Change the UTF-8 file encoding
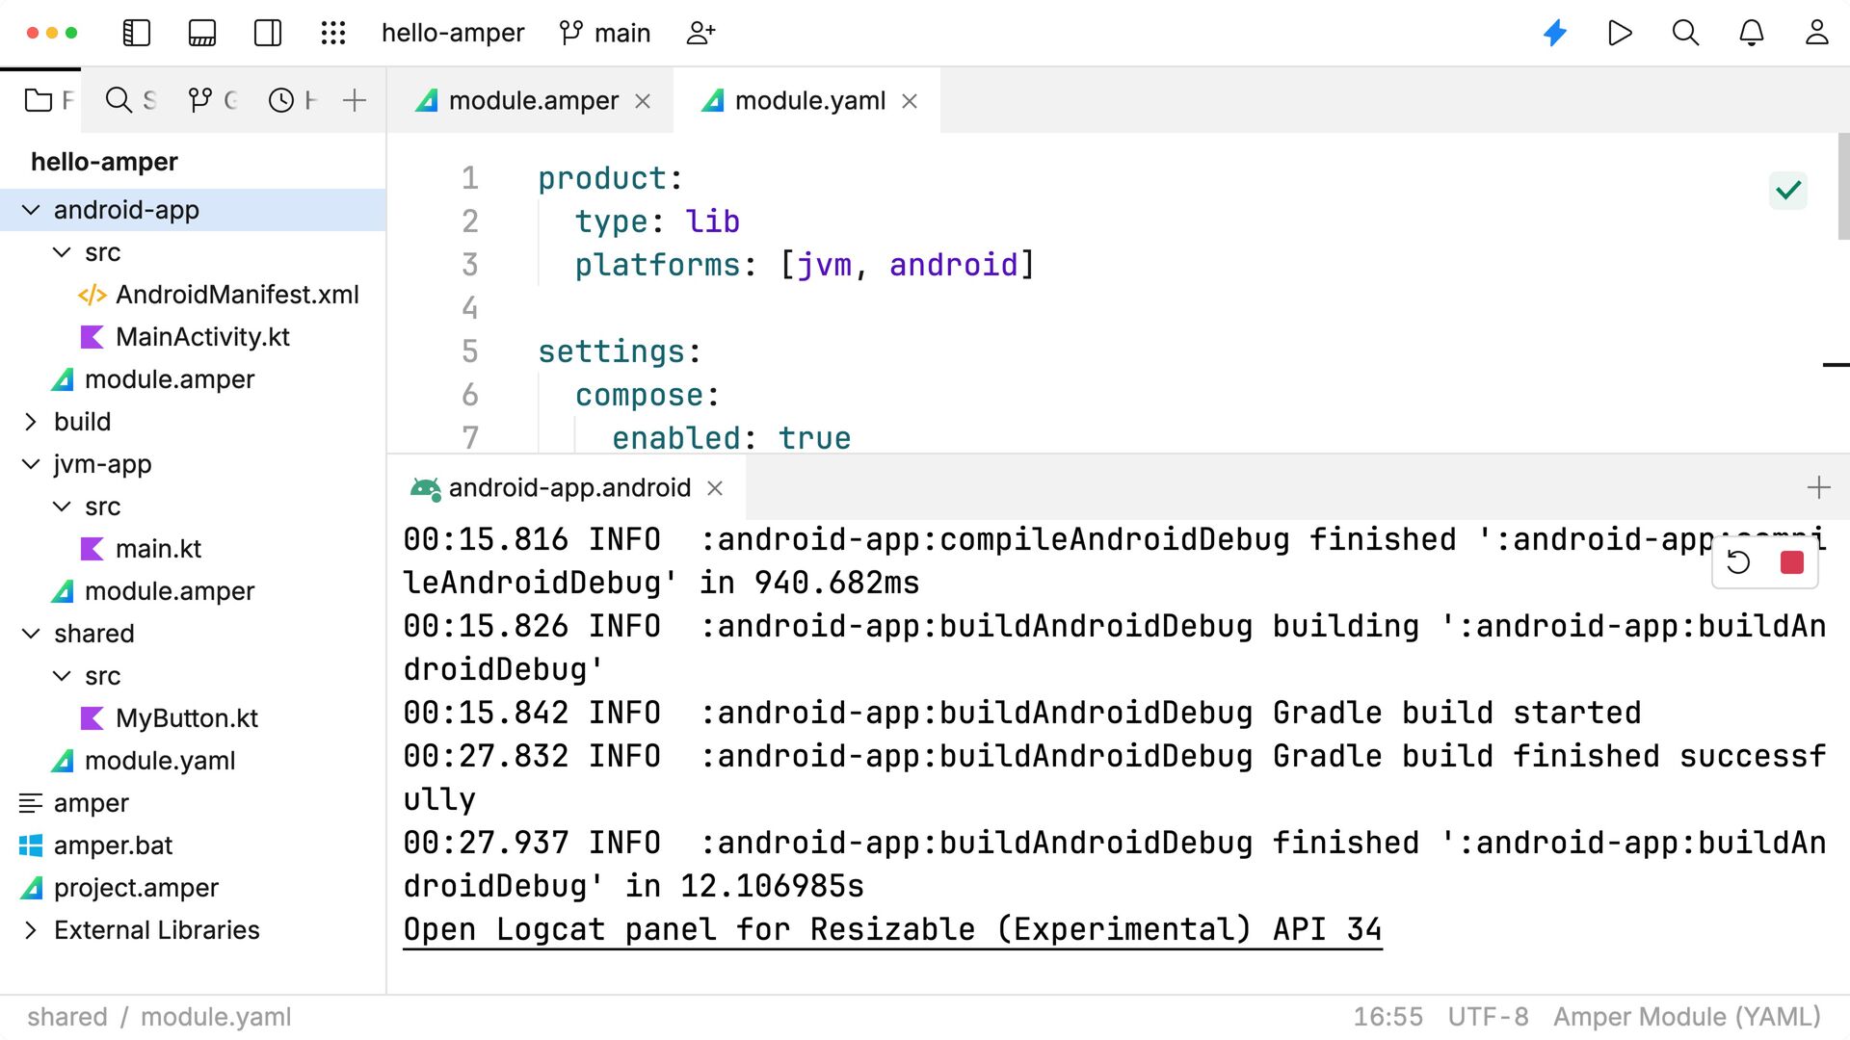Image resolution: width=1850 pixels, height=1040 pixels. [1488, 1017]
